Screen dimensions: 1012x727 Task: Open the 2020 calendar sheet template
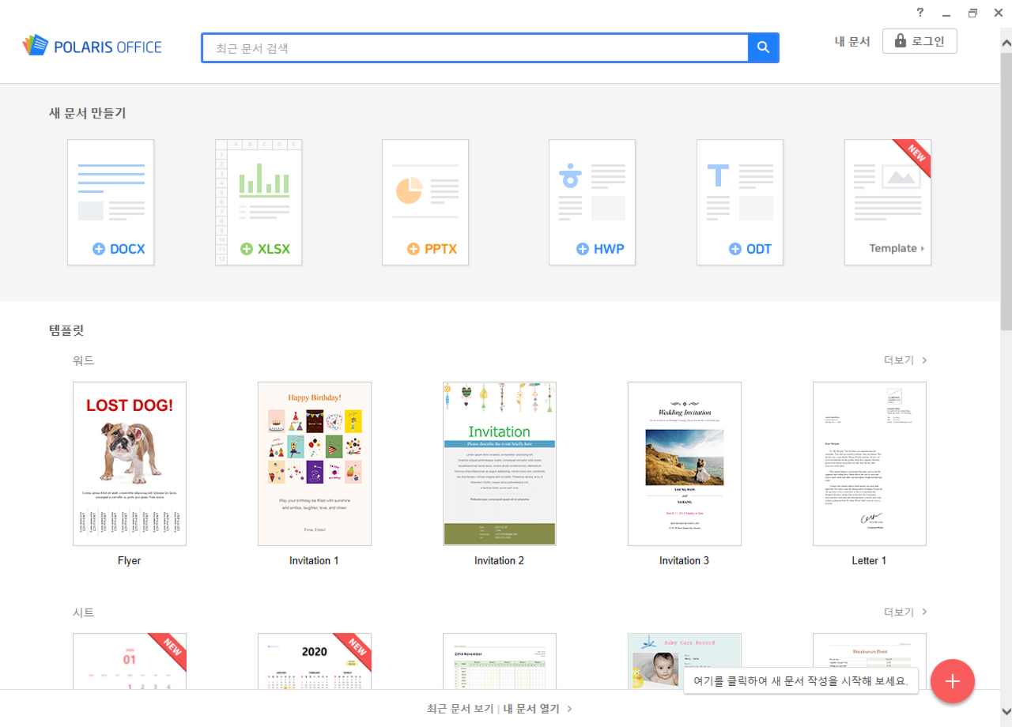(315, 661)
